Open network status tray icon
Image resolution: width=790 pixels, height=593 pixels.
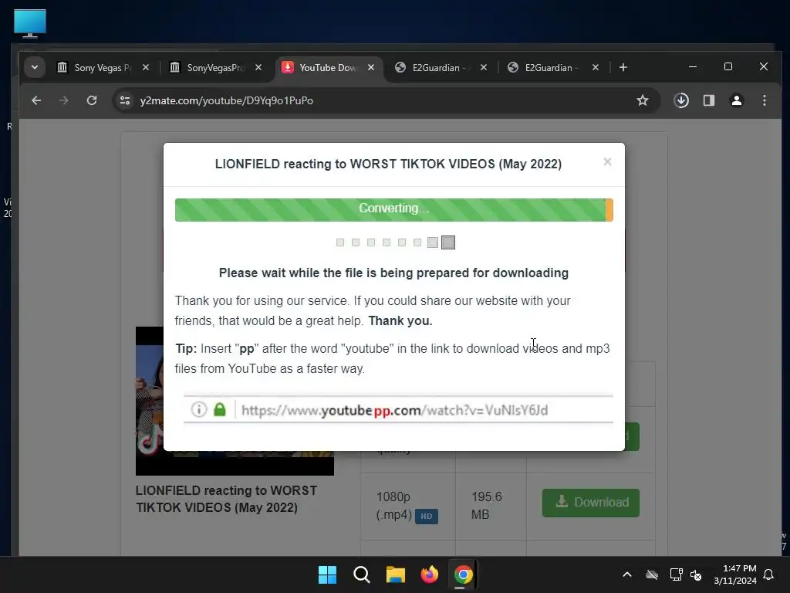tap(676, 574)
